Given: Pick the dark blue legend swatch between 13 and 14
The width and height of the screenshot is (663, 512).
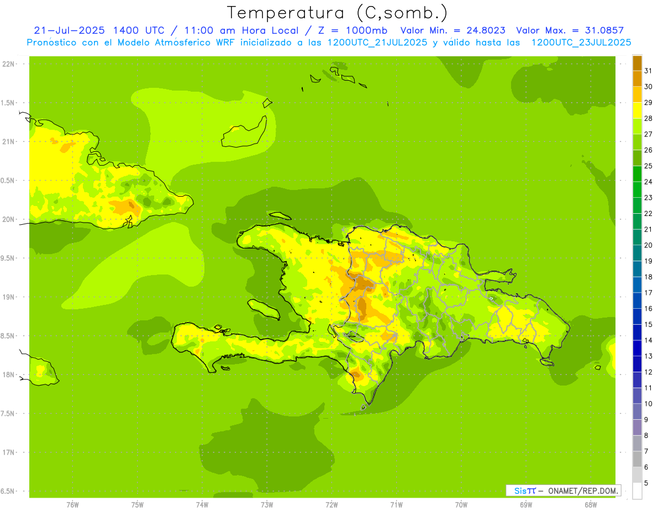Looking at the screenshot, I should 637,348.
